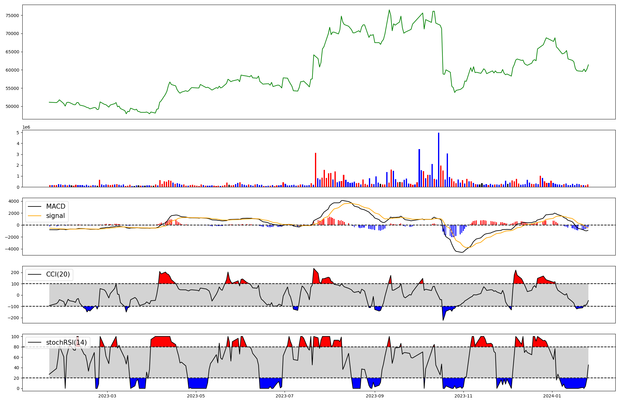620x403 pixels.
Task: Click the -200 CCI axis label
Action: tap(13, 318)
